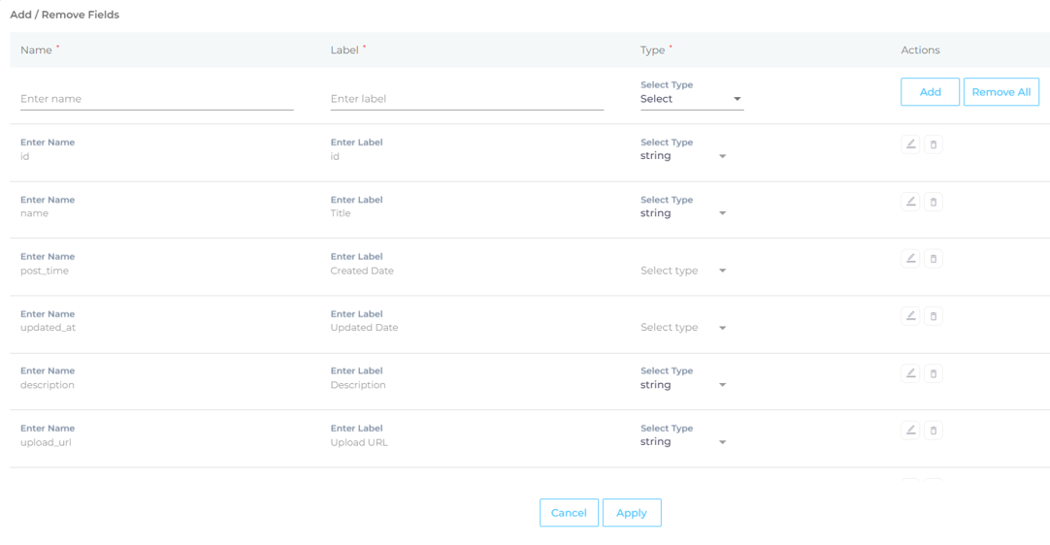The width and height of the screenshot is (1050, 545).
Task: Open the Select Type dropdown in new field row
Action: point(692,98)
